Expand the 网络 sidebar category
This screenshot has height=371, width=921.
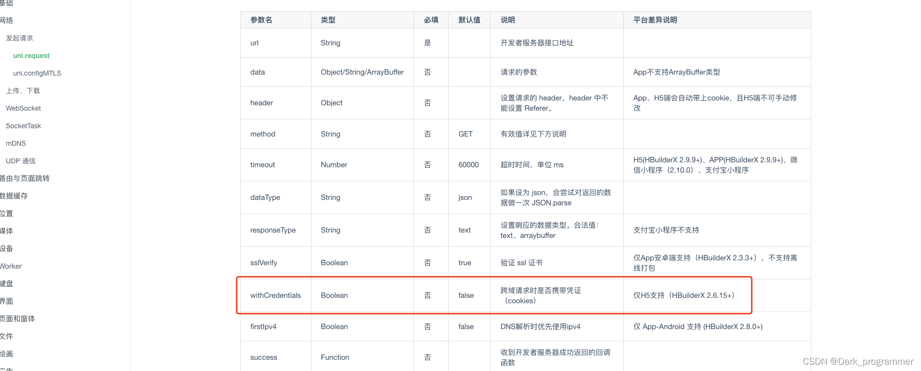click(7, 20)
